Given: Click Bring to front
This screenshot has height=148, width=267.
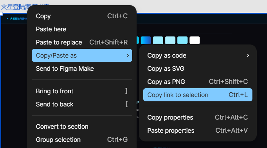Looking at the screenshot, I should coord(54,91).
